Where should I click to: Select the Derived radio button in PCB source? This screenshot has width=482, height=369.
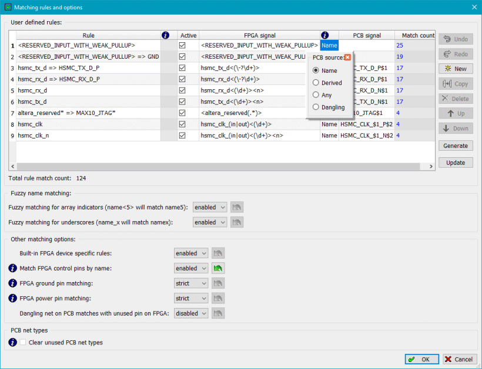[316, 83]
